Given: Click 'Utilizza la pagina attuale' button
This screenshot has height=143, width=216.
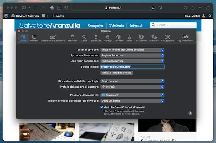Looking at the screenshot, I should pyautogui.click(x=117, y=73).
